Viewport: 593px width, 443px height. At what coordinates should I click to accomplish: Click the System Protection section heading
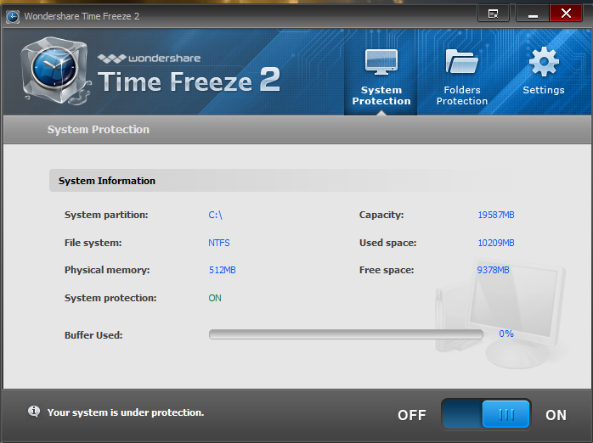click(99, 130)
